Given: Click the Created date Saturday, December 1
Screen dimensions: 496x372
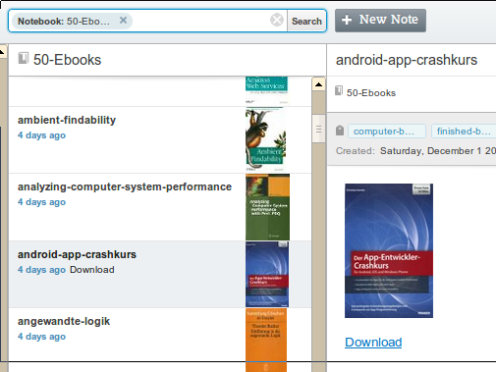Looking at the screenshot, I should pos(438,151).
